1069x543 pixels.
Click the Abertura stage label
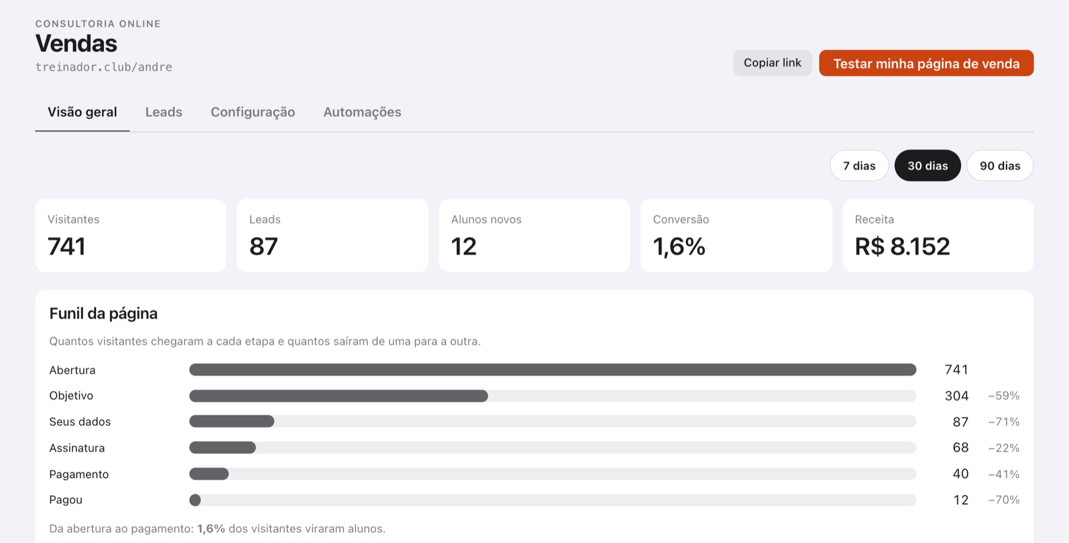point(72,370)
